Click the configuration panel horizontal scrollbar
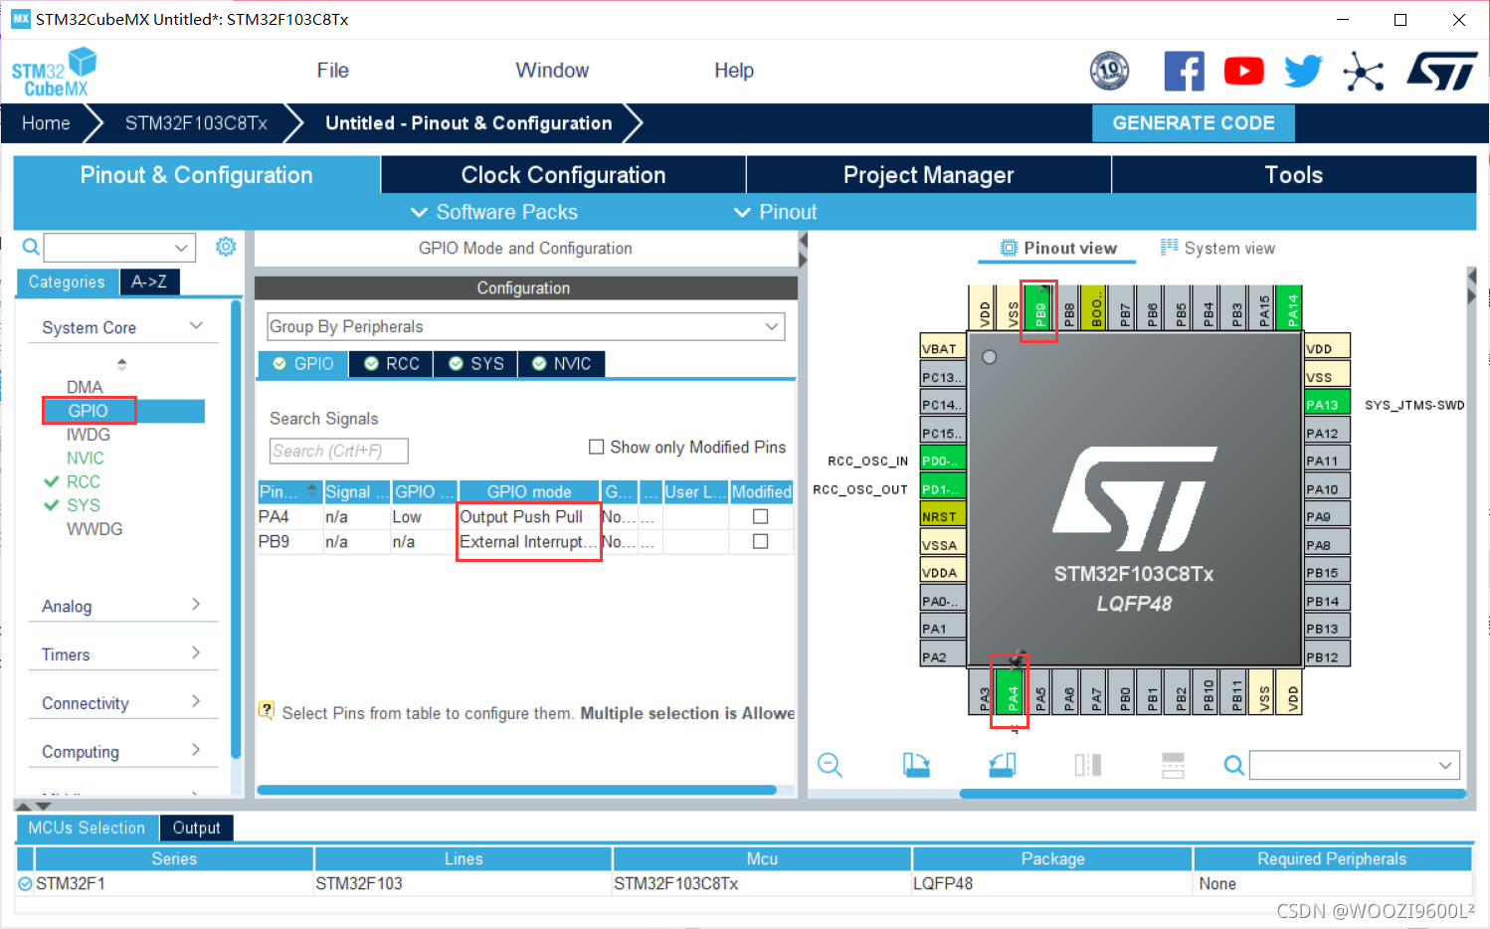This screenshot has width=1490, height=929. pyautogui.click(x=517, y=790)
